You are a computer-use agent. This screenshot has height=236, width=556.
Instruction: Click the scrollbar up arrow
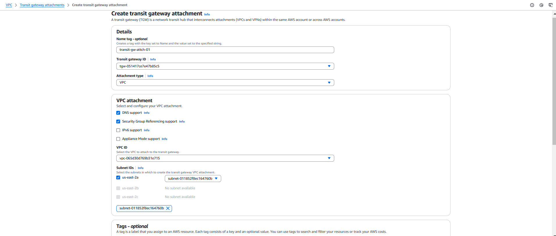click(x=554, y=13)
